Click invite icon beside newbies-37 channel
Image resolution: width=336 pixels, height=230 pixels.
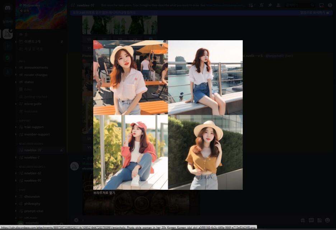pos(62,150)
